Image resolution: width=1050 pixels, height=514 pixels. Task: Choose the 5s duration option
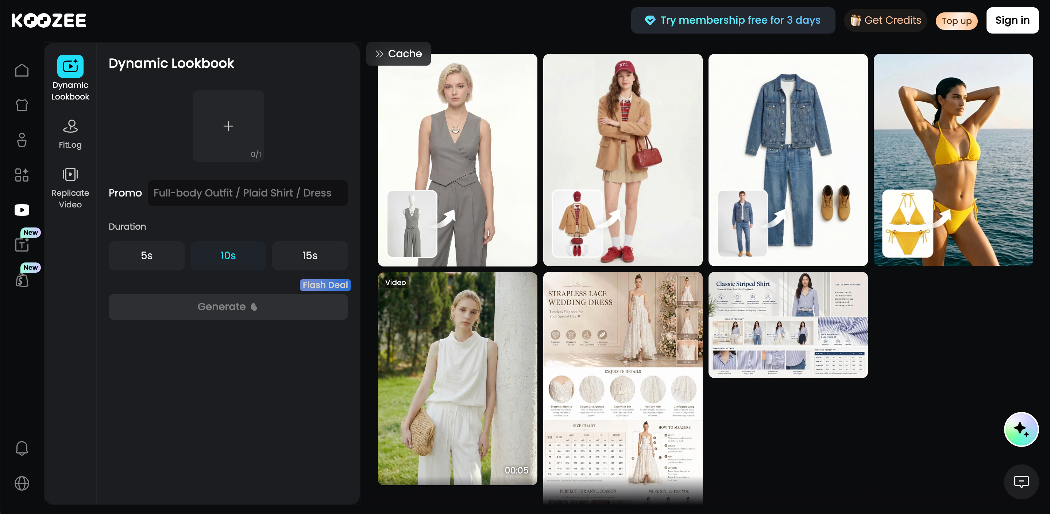coord(146,256)
